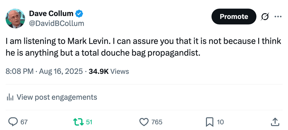Screen dimensions: 288x130
Task: Click the share upload arrow icon
Action: tap(274, 122)
